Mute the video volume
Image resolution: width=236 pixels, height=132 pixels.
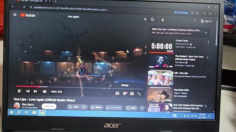[44, 91]
